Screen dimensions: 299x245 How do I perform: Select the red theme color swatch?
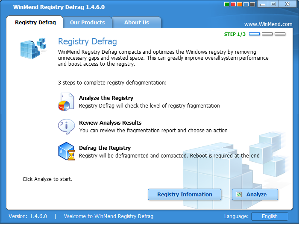[x=233, y=4]
